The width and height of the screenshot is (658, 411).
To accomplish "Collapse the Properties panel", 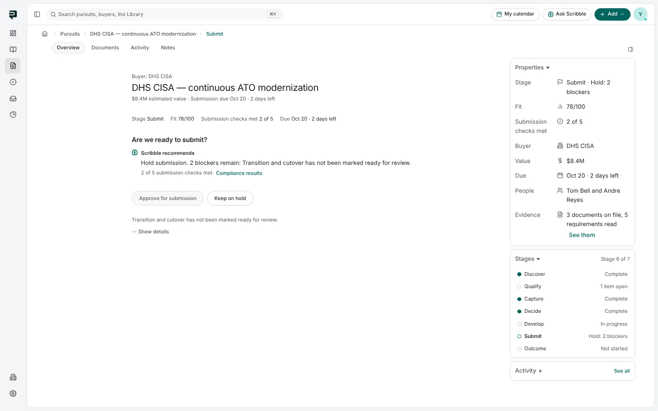I will (x=532, y=68).
